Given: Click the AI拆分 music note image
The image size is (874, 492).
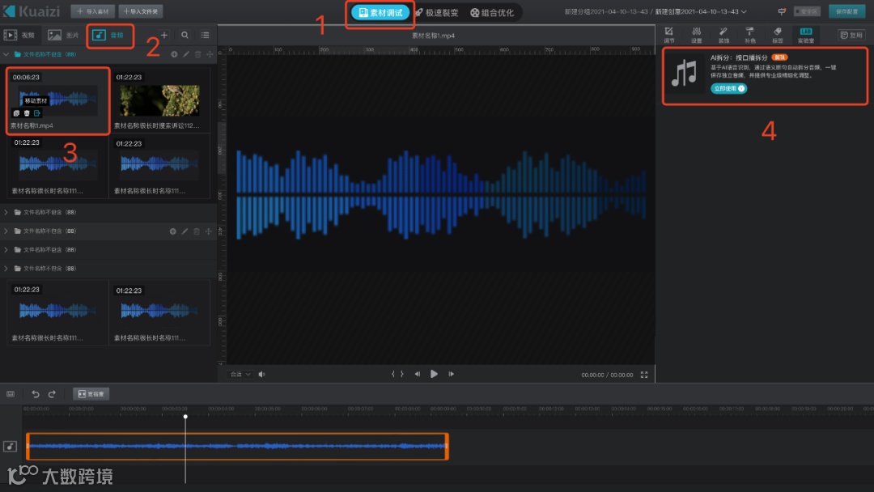Looking at the screenshot, I should tap(685, 74).
